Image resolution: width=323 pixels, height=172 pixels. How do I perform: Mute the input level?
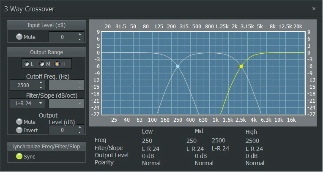(x=19, y=37)
